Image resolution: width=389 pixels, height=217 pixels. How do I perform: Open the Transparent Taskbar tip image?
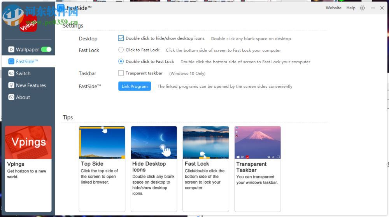(258, 142)
